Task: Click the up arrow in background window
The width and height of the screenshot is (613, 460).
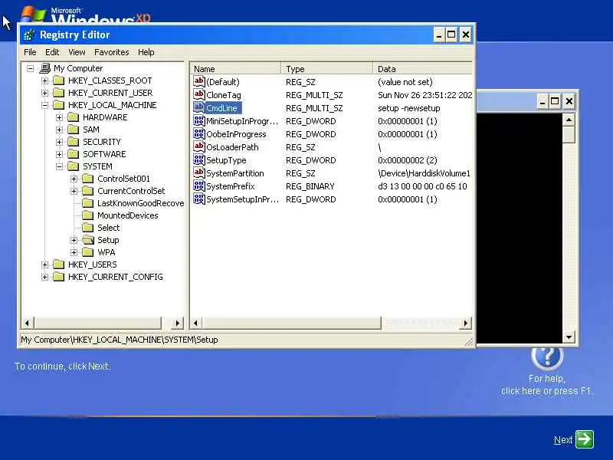Action: (569, 120)
